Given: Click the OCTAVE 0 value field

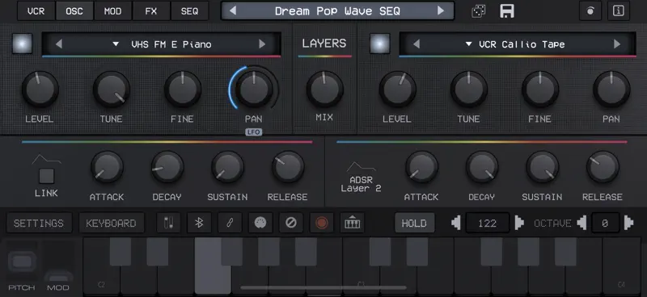Looking at the screenshot, I should point(605,224).
